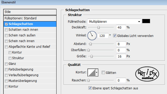Screen dimensions: 167x94
Task: Click the Deckkraft slider handle
Action: [x=99, y=27]
